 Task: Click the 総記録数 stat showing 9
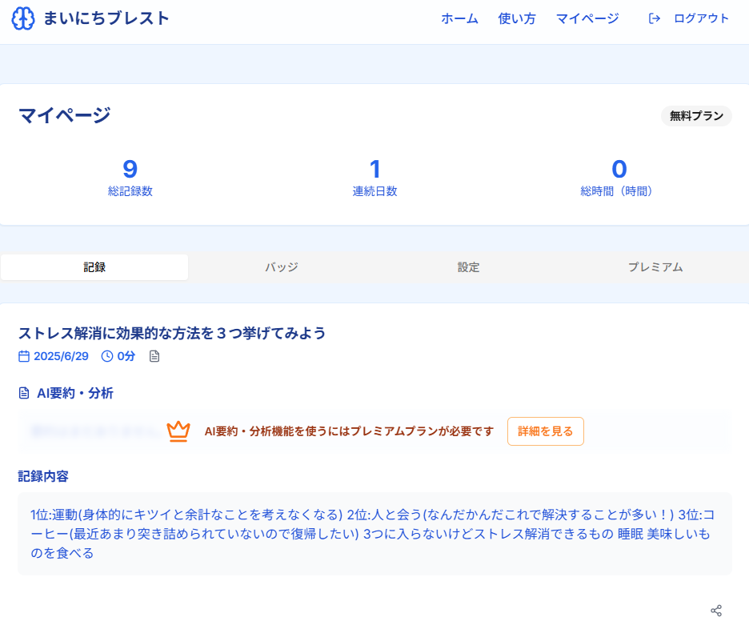[130, 178]
